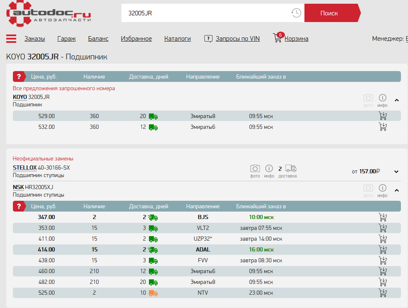Open the Избранное menu item
408x308 pixels.
tap(136, 39)
